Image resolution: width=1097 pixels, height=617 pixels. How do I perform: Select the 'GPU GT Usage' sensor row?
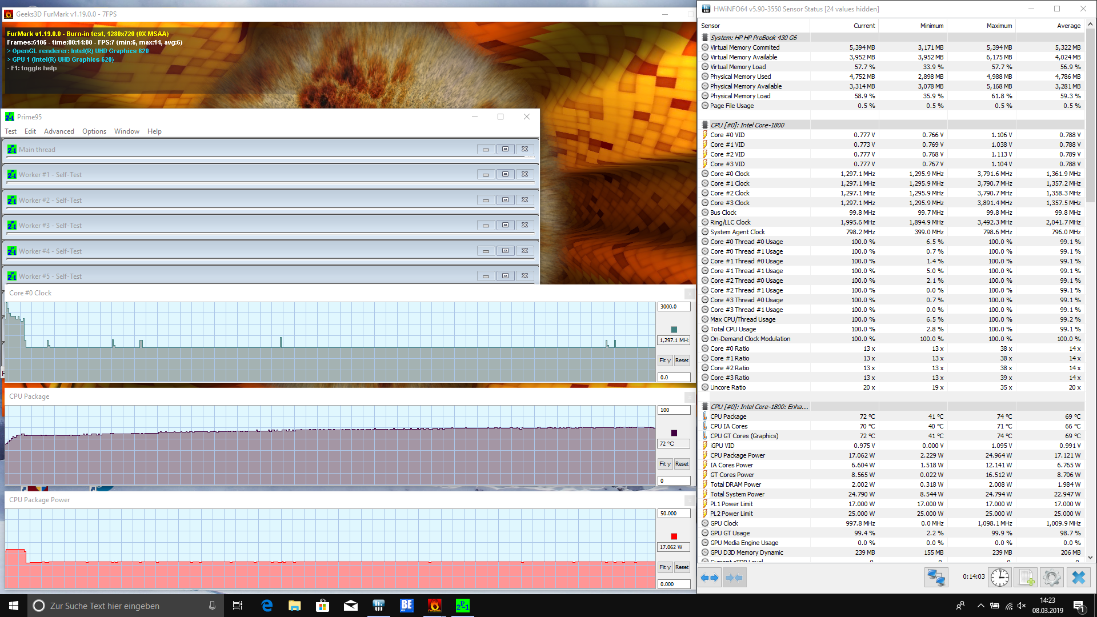click(892, 533)
